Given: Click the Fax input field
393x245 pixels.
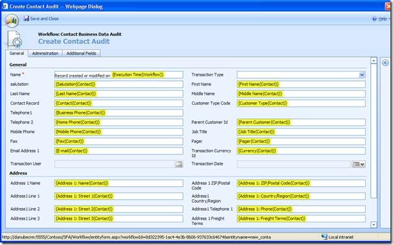Looking at the screenshot, I should click(119, 142).
